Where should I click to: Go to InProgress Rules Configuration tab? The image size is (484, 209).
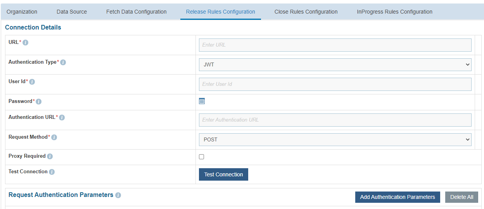pyautogui.click(x=394, y=12)
